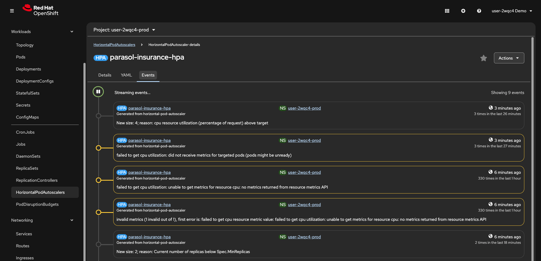The image size is (541, 261).
Task: Click the plus import icon in header
Action: [x=463, y=11]
